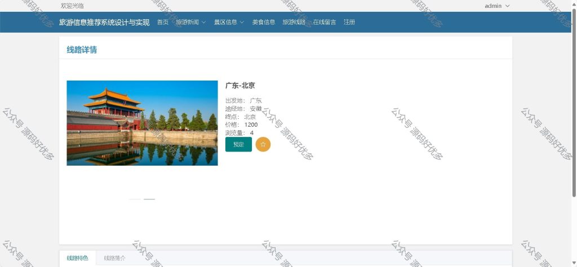Click the 预定 booking button
577x267 pixels.
(238, 145)
